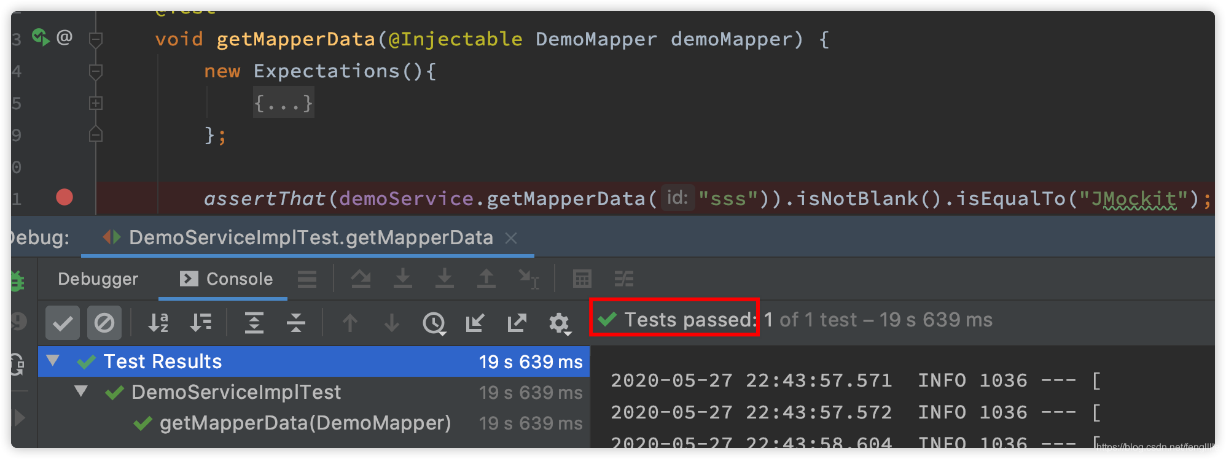Click the id: parameter hint
The width and height of the screenshot is (1226, 459).
[x=677, y=198]
